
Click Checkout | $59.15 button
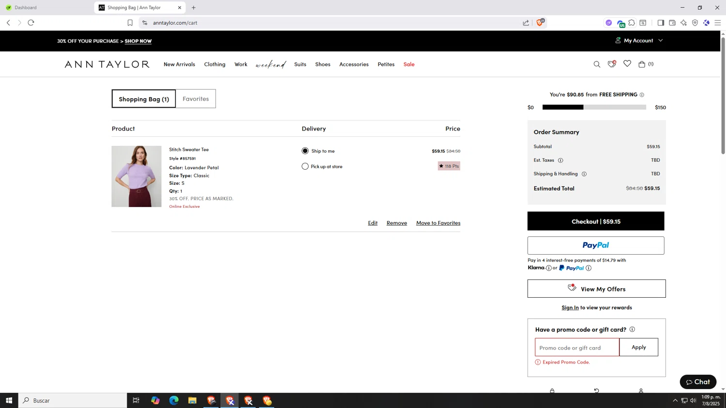coord(596,221)
